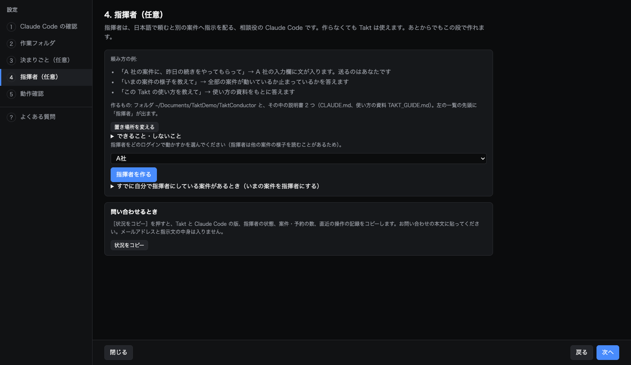Open step 5 動作確認
Image resolution: width=631 pixels, height=365 pixels.
click(x=46, y=94)
